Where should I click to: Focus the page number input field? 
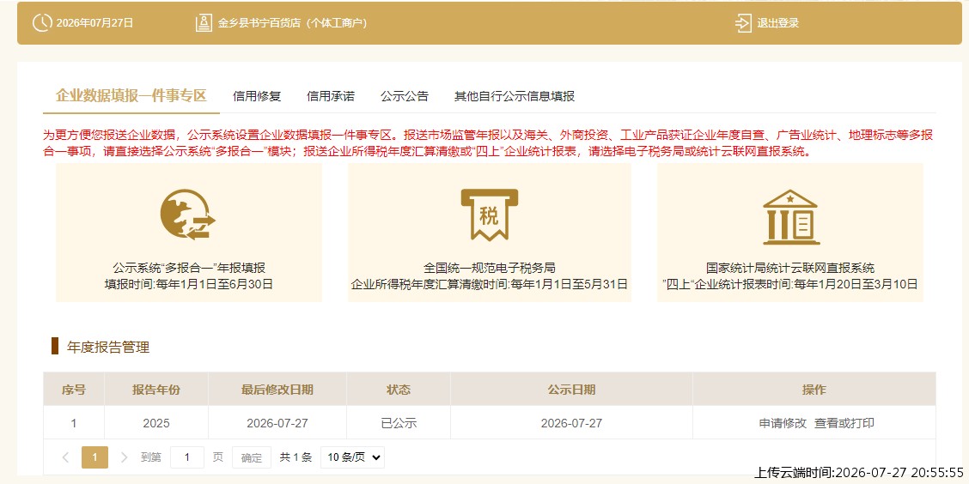tap(187, 457)
